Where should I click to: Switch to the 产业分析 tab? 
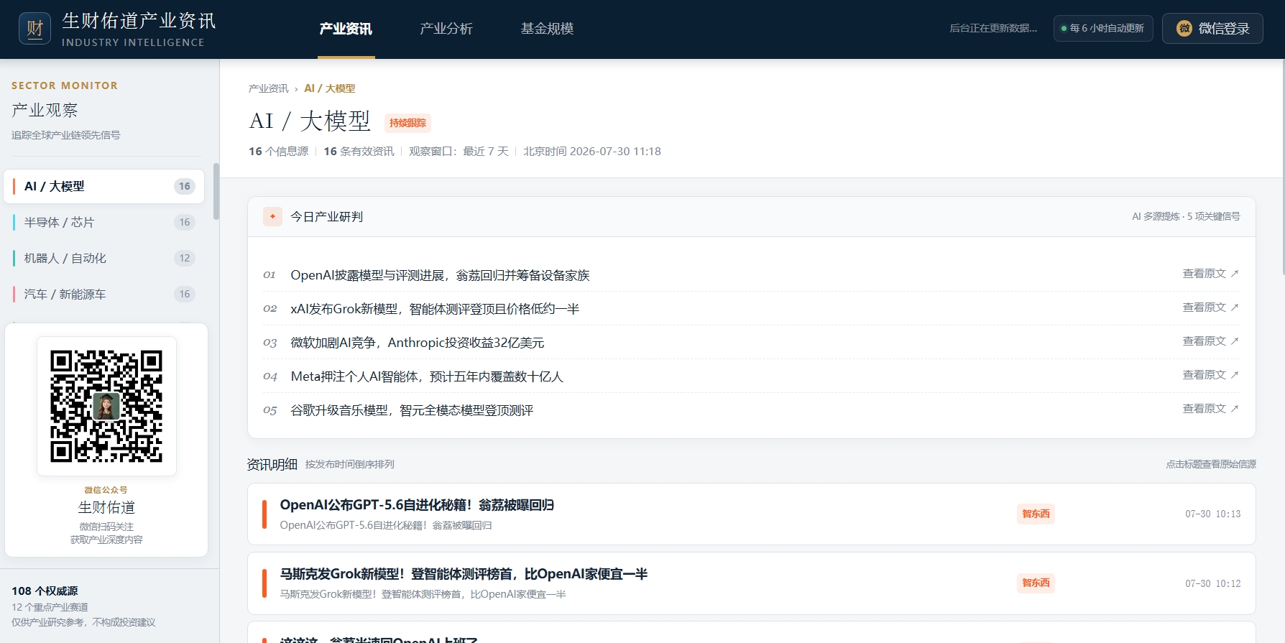pyautogui.click(x=446, y=29)
